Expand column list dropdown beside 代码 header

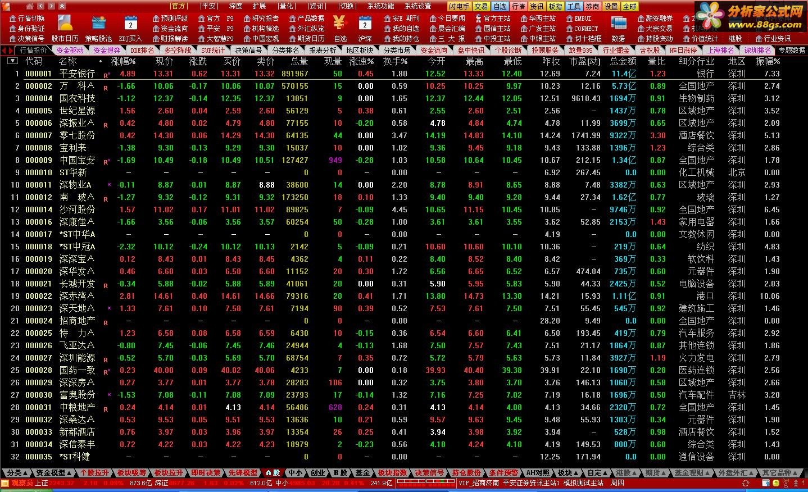click(x=12, y=61)
